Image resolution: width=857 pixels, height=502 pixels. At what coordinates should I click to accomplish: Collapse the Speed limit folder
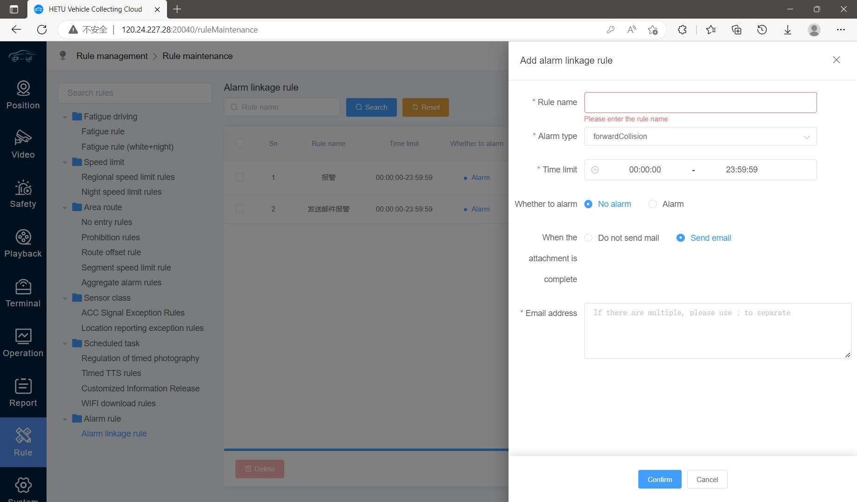(x=65, y=163)
